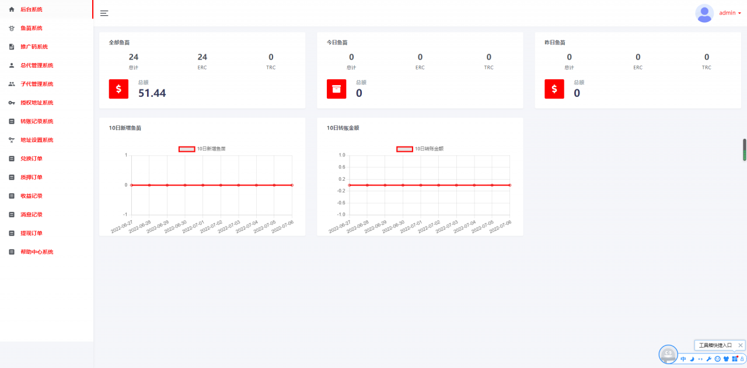
Task: Click the 2022-07-06 data point on 新增鱼苗 chart
Action: pos(292,185)
